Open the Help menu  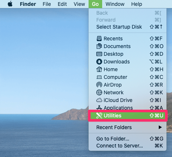point(137,4)
